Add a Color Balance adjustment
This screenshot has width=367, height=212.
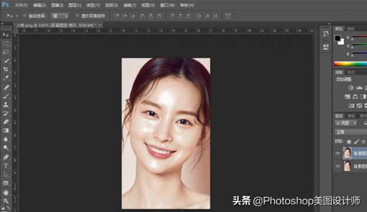click(x=355, y=97)
